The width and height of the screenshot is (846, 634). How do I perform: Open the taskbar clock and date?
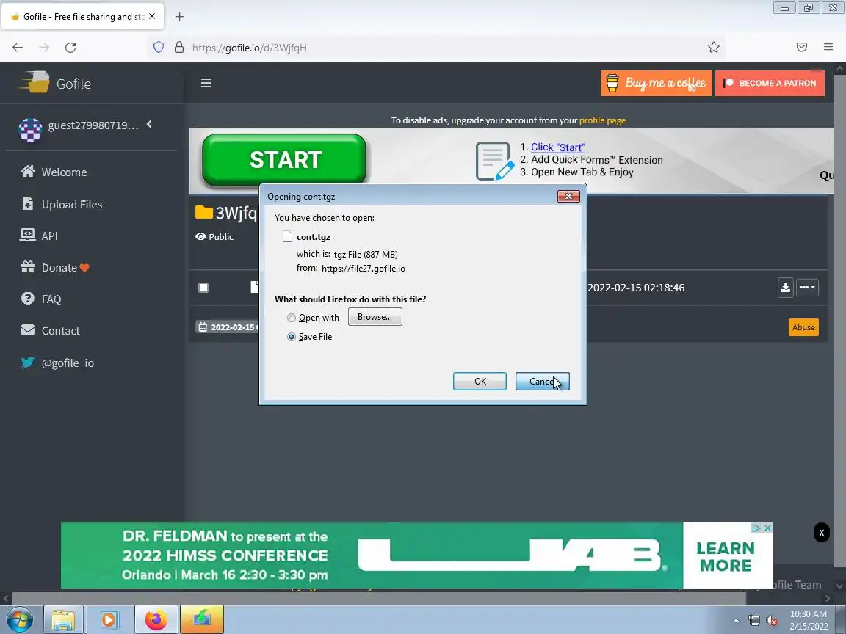809,620
